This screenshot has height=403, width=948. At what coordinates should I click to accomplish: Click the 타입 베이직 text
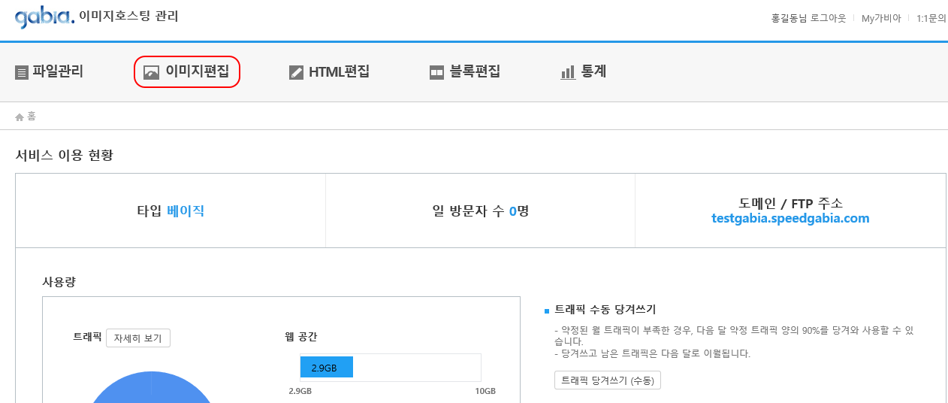[171, 211]
